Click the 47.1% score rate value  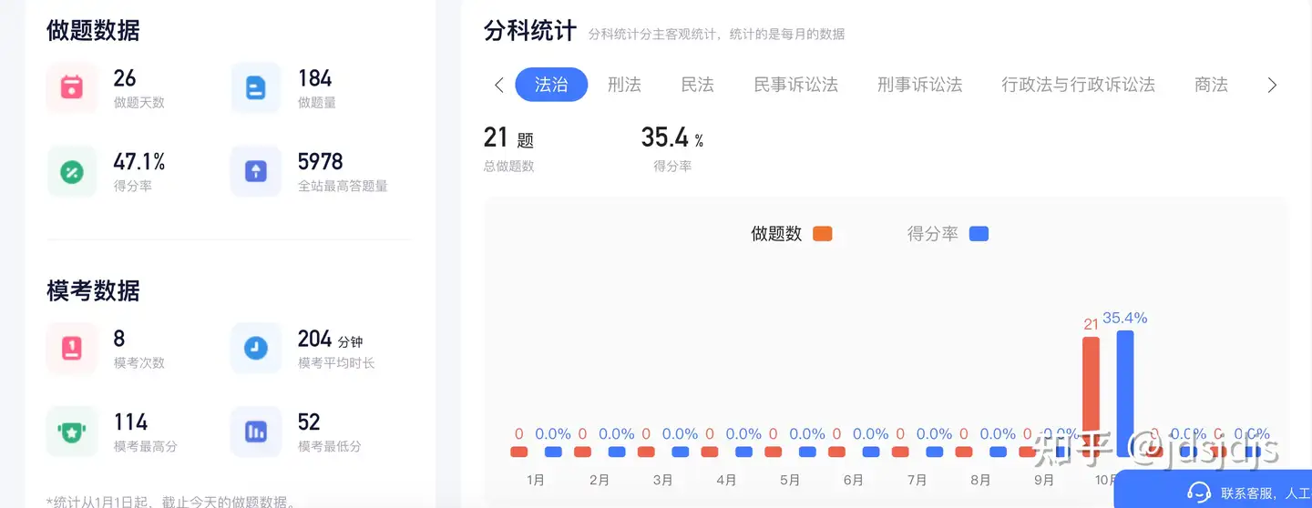[x=139, y=162]
